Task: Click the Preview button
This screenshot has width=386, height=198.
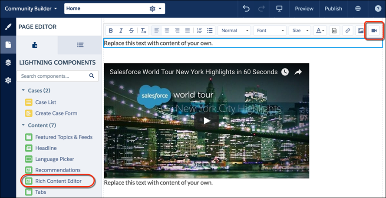Action: 304,9
